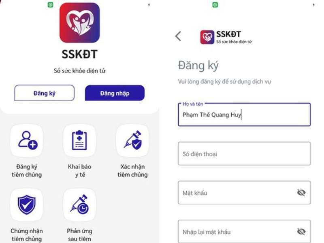324x243 pixels.
Task: Tap the large SSKĐT heart logo
Action: point(79,23)
